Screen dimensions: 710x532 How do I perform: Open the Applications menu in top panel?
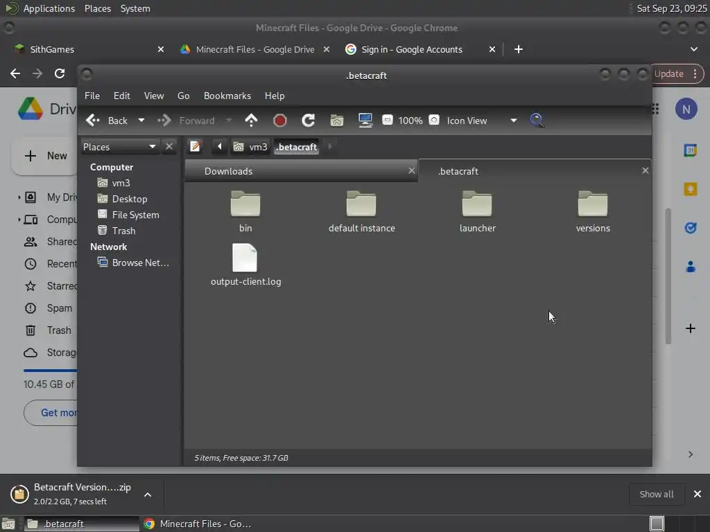[x=49, y=8]
